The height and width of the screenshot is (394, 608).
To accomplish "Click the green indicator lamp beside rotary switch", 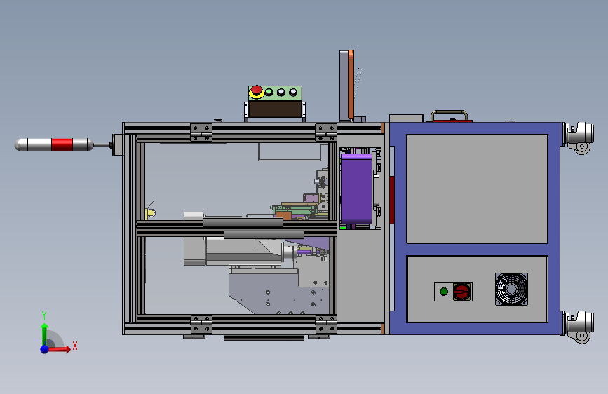I will click(x=444, y=292).
